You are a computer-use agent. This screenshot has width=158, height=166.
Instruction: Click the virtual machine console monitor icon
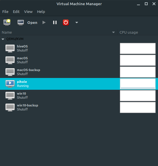point(21,22)
